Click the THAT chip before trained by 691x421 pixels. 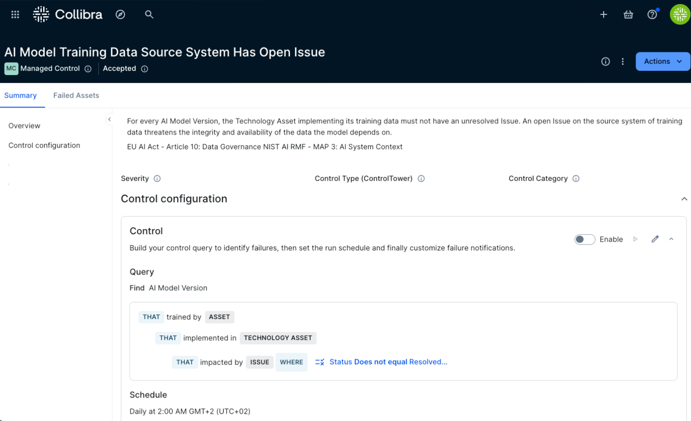[151, 317]
